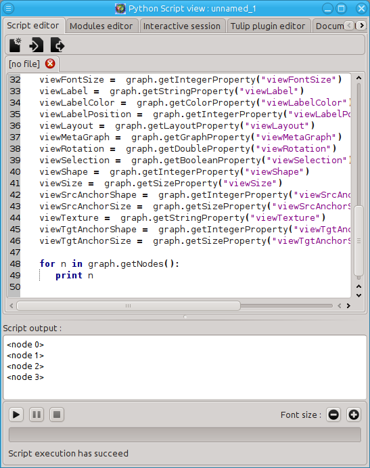Show previous tabs with the left arrow

349,26
